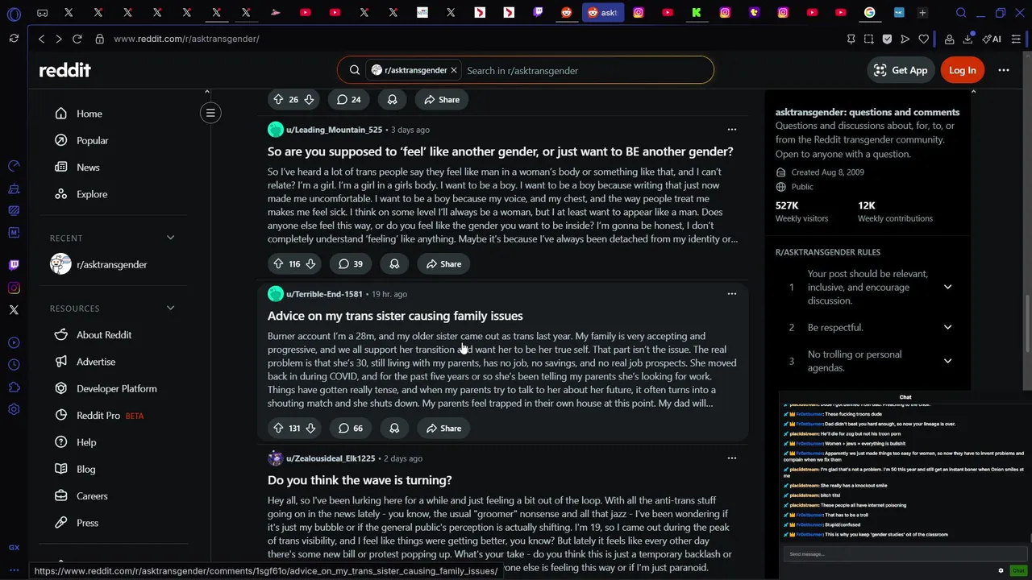
Task: Open News in the Reddit sidebar
Action: (x=88, y=168)
